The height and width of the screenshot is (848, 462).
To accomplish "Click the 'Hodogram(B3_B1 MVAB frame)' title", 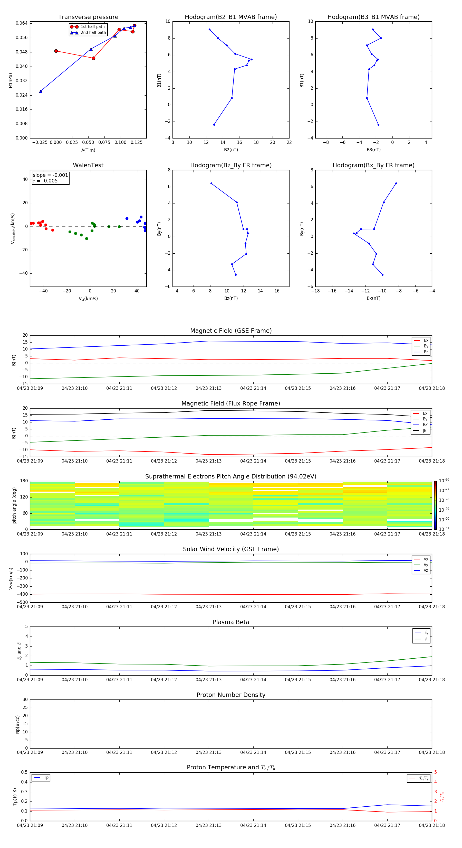I will click(x=373, y=17).
